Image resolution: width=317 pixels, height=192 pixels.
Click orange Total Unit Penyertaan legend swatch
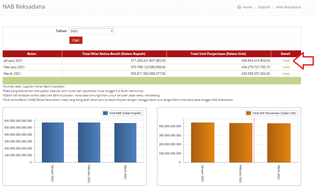pos(249,113)
